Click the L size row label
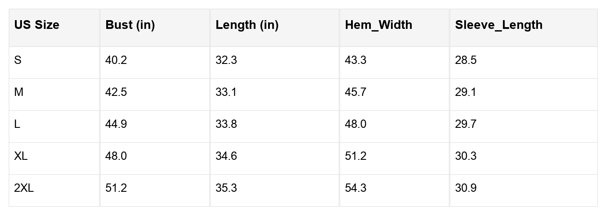 point(17,124)
